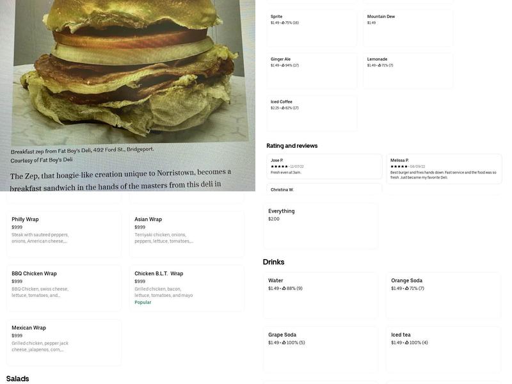The height and width of the screenshot is (384, 512).
Task: Open the Sprite drink card
Action: click(x=312, y=28)
